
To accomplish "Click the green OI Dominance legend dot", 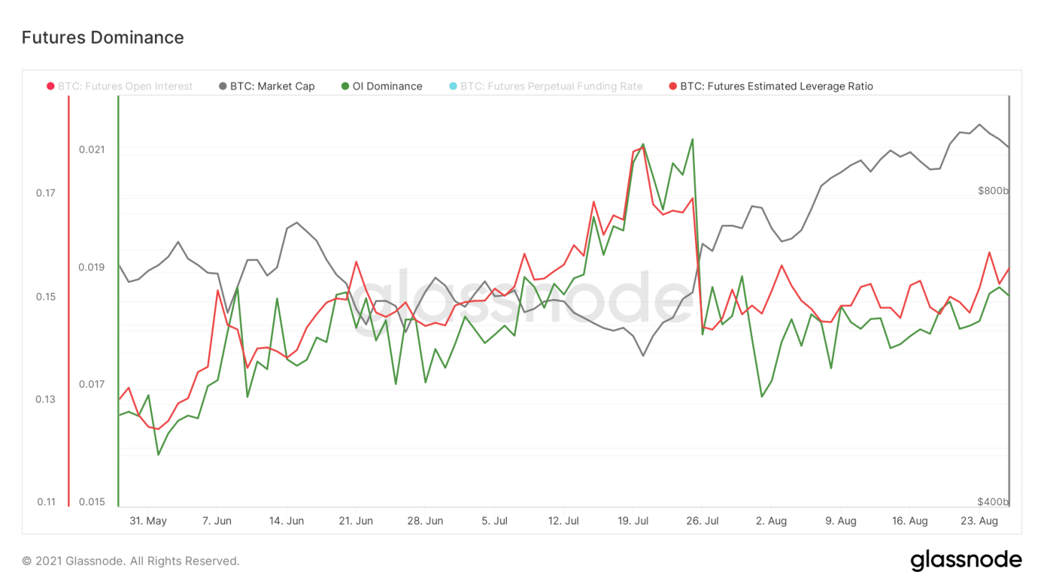I will click(x=345, y=87).
